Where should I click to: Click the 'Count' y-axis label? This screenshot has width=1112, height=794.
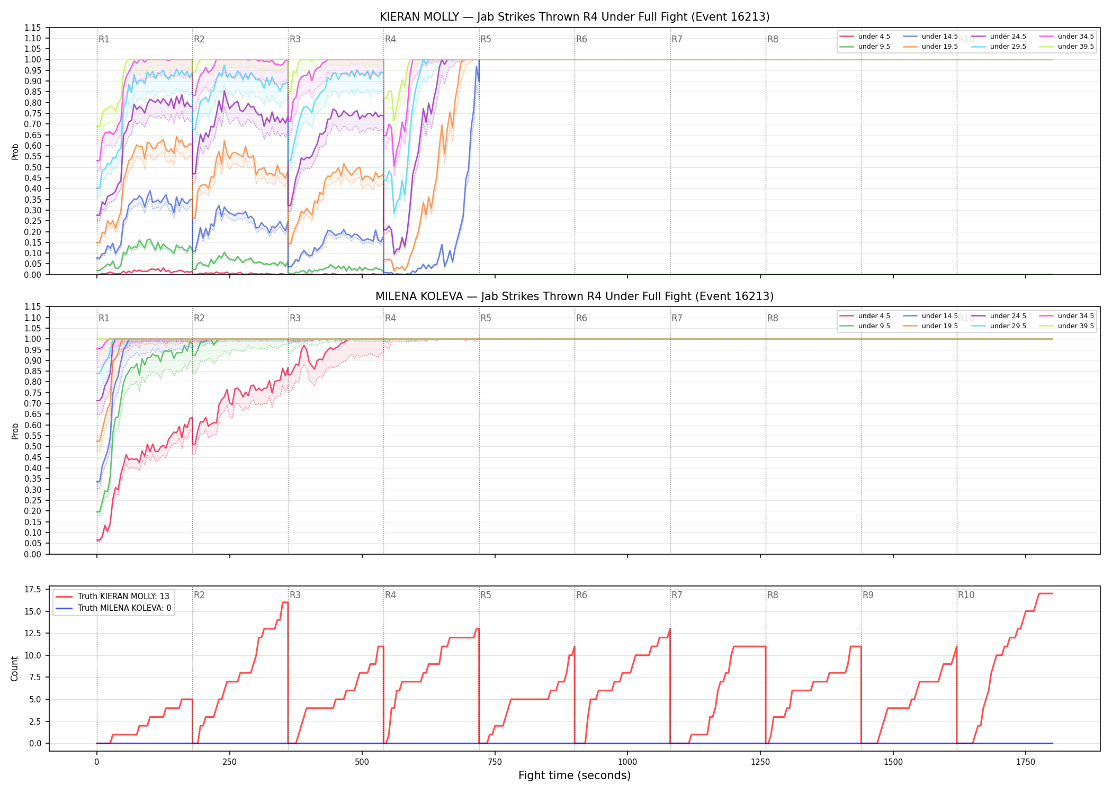point(14,669)
